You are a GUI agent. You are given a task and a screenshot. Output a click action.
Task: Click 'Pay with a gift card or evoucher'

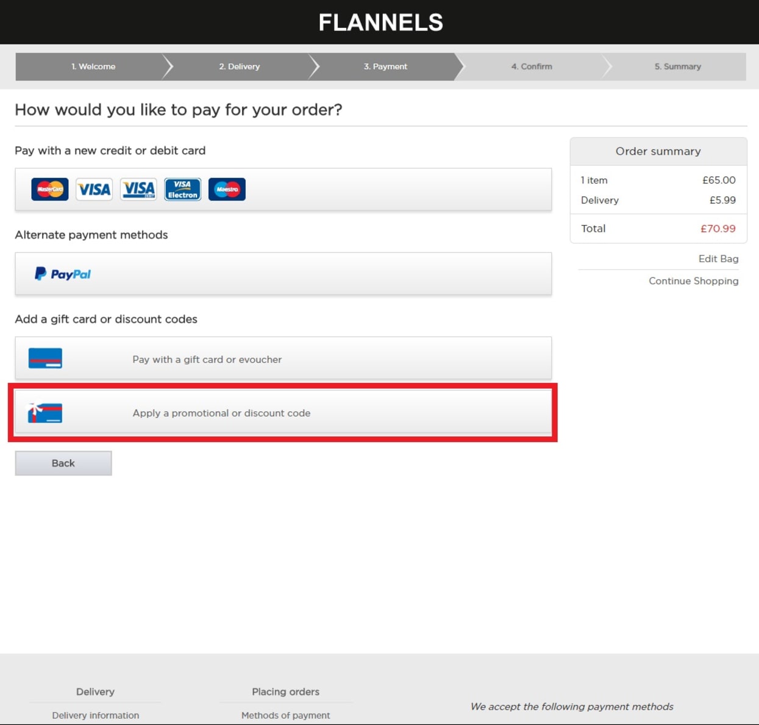[283, 359]
